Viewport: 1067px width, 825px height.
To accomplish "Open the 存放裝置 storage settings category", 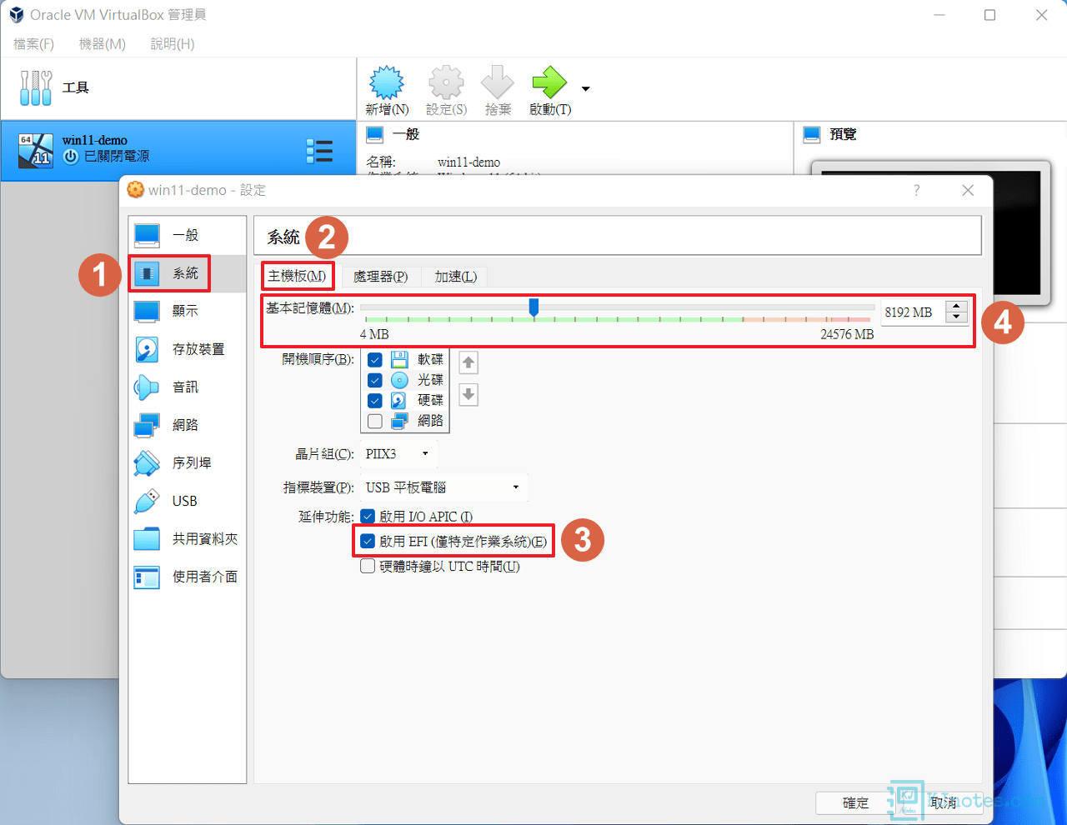I will pyautogui.click(x=187, y=349).
